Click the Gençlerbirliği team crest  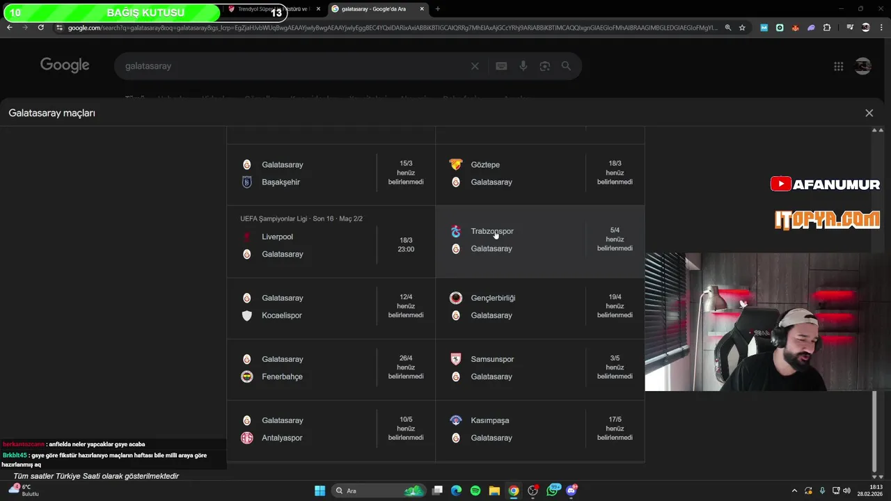(456, 298)
